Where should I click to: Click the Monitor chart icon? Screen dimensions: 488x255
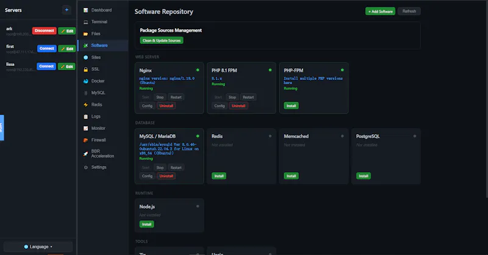click(x=85, y=128)
